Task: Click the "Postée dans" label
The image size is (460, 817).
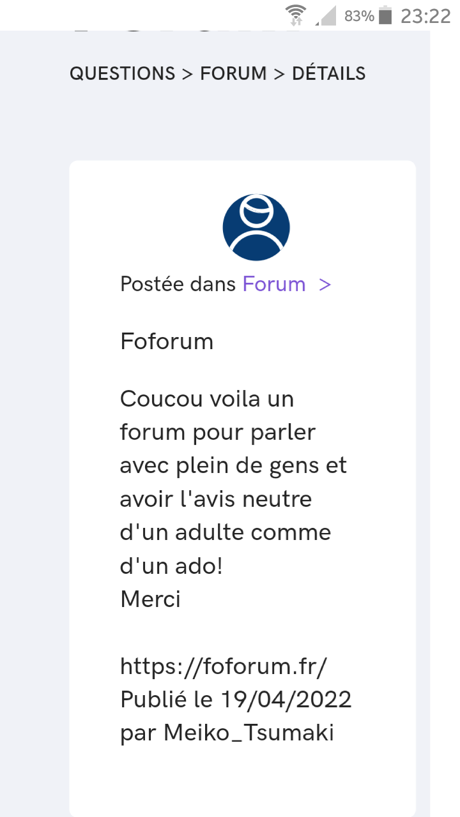Action: 178,284
